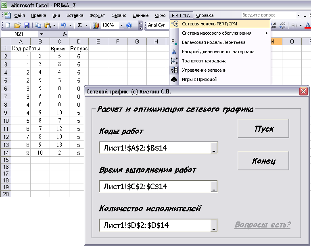Click the Транспортная задача menu icon
311x246 pixels.
coord(174,61)
